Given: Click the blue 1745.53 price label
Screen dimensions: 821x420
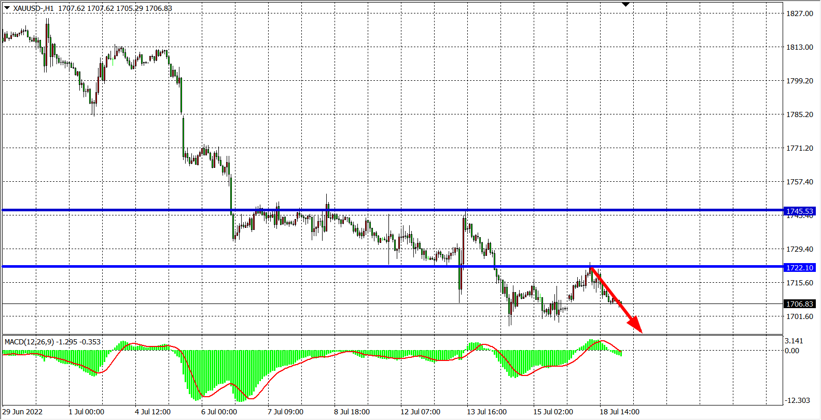Looking at the screenshot, I should click(800, 211).
